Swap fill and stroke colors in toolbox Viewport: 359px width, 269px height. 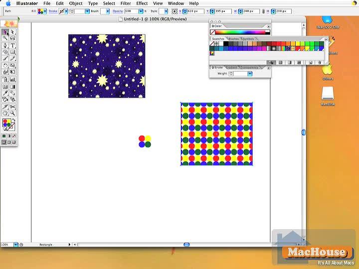(x=14, y=120)
